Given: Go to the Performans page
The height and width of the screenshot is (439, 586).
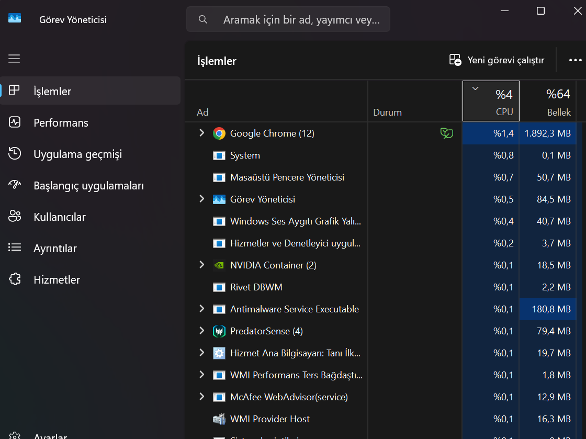Looking at the screenshot, I should pyautogui.click(x=90, y=122).
